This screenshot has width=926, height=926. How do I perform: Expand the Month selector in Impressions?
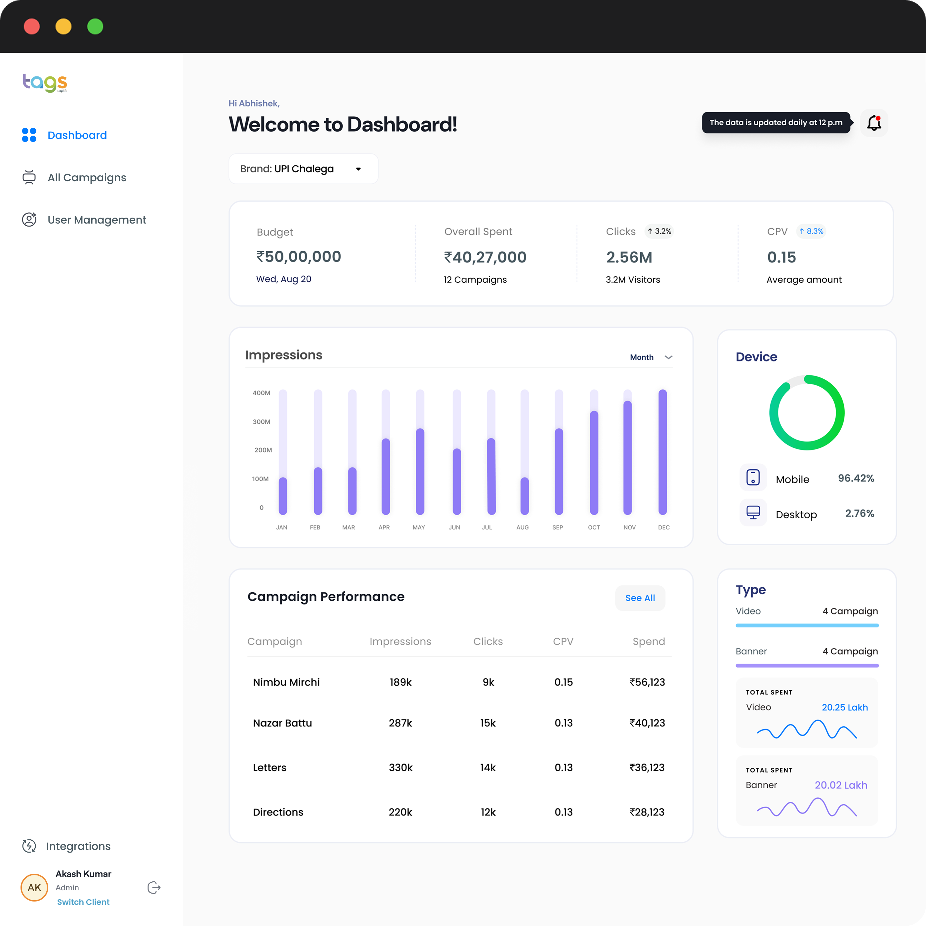click(x=642, y=357)
